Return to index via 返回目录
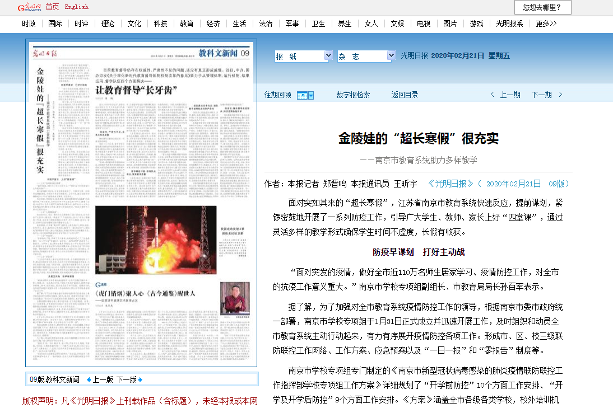Screen dimensions: 613x408 405,95
